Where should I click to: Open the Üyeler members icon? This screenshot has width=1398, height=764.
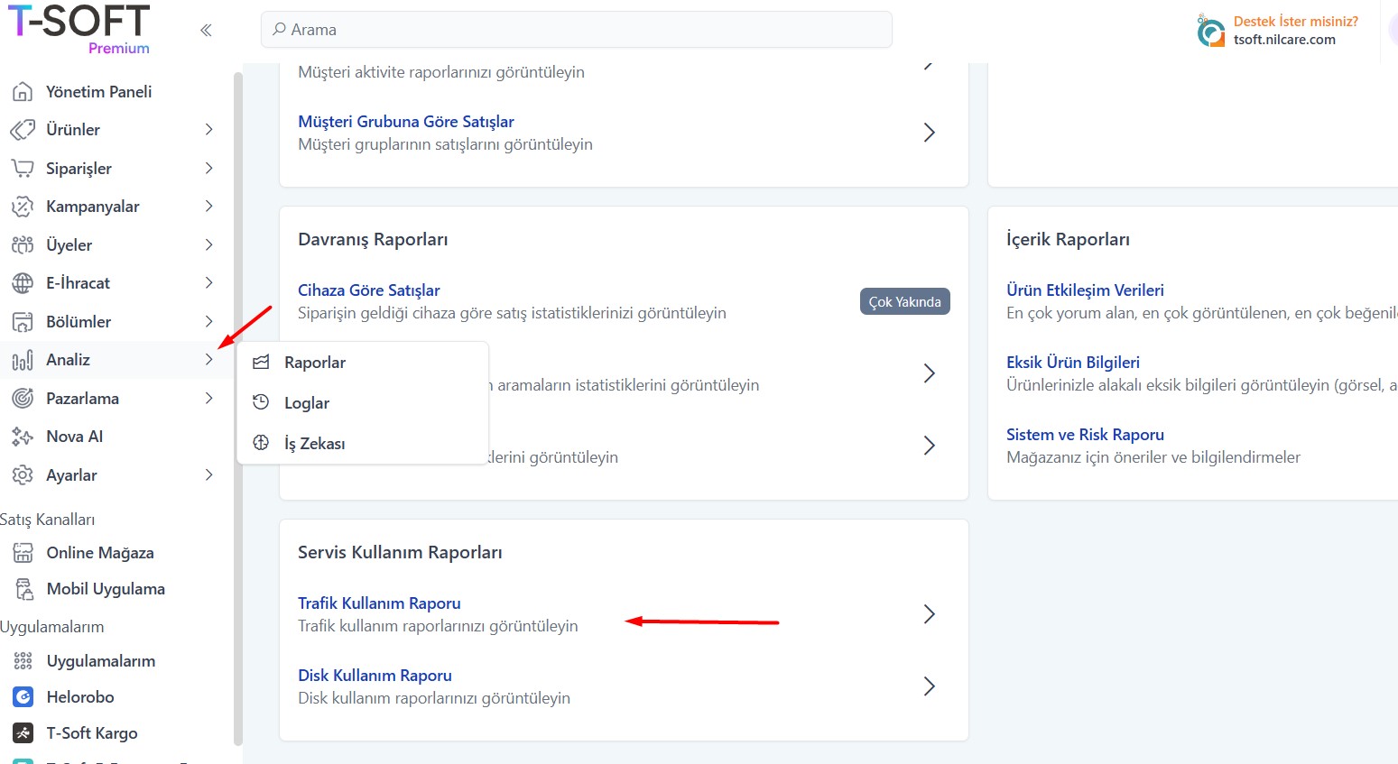23,244
